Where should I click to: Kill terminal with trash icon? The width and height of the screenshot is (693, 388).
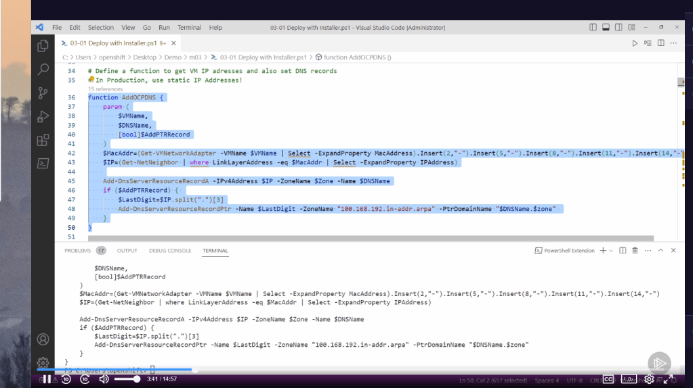(635, 250)
